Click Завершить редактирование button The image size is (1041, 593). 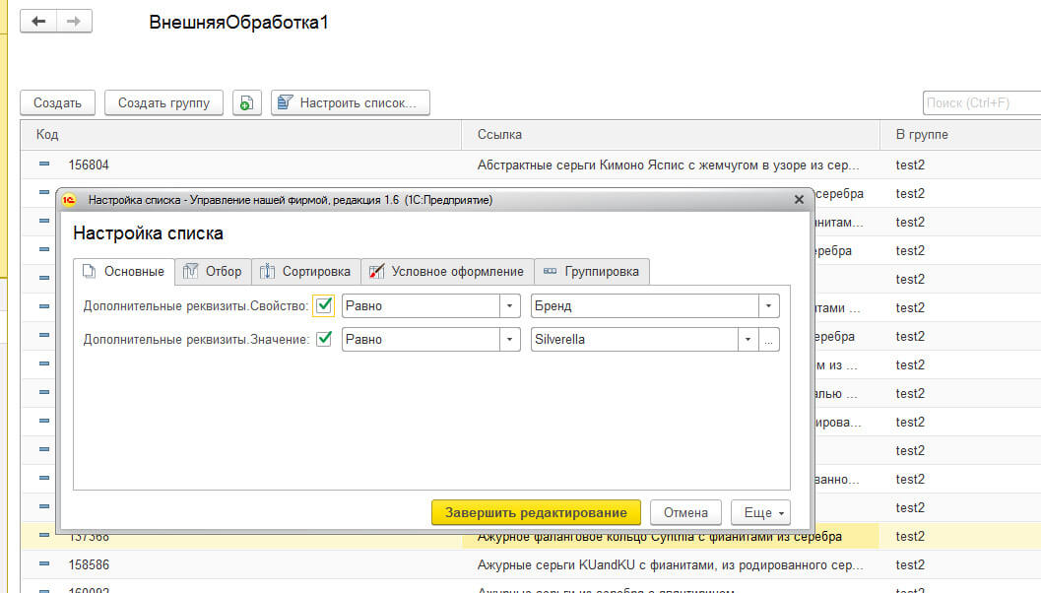(x=536, y=513)
